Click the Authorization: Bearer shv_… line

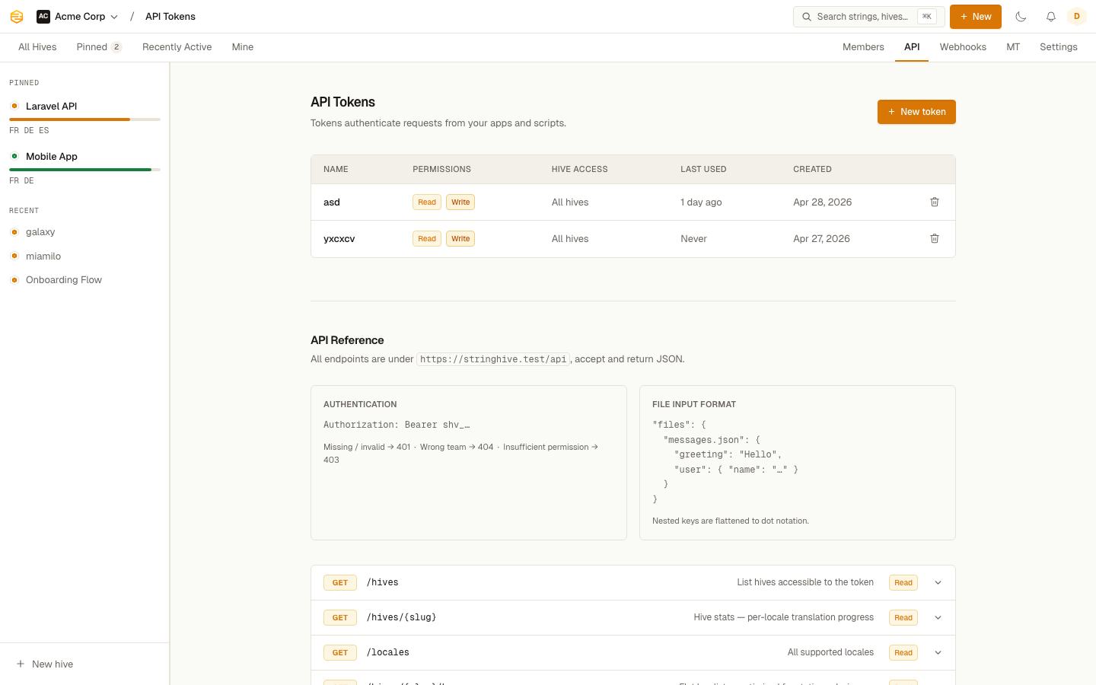pos(397,425)
